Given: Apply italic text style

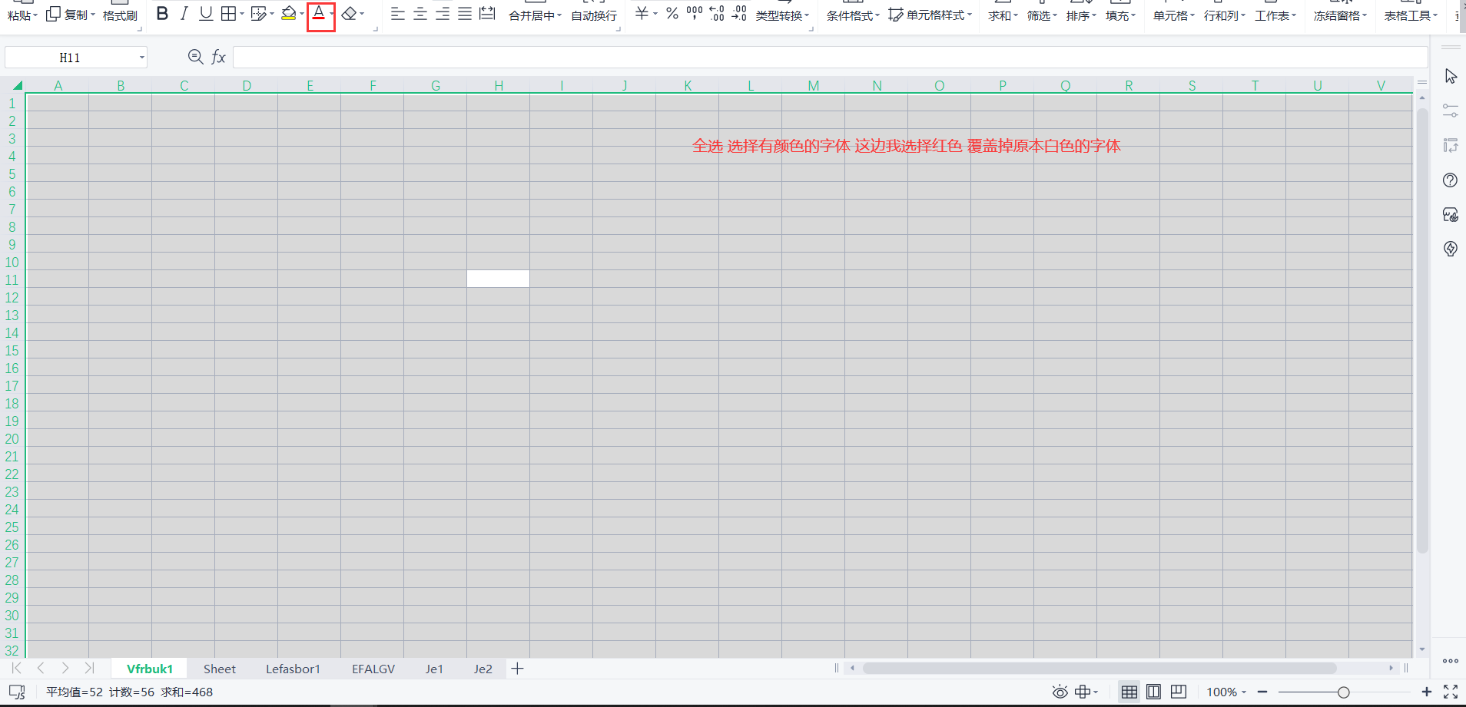Looking at the screenshot, I should click(184, 14).
